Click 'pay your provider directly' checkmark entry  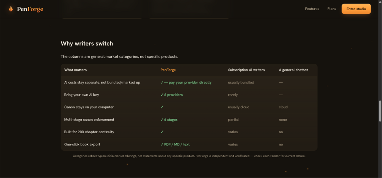(x=186, y=82)
